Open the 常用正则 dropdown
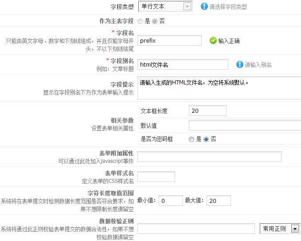301x241 pixels. tap(280, 229)
